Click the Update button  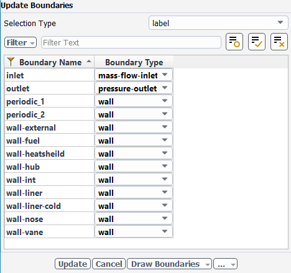click(73, 264)
